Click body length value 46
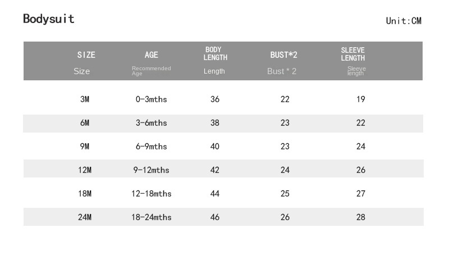 pyautogui.click(x=215, y=217)
